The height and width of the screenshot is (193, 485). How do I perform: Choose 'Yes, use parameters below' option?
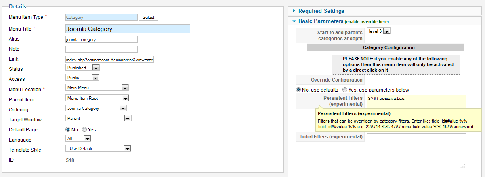coord(345,90)
